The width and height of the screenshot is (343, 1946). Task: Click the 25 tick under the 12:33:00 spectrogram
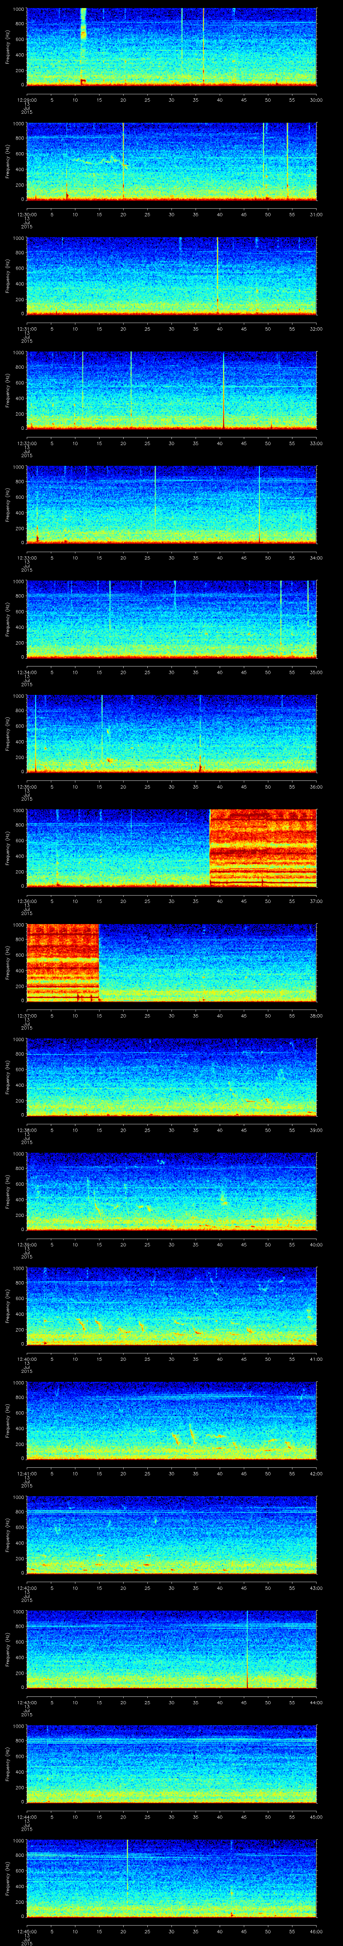pos(147,557)
